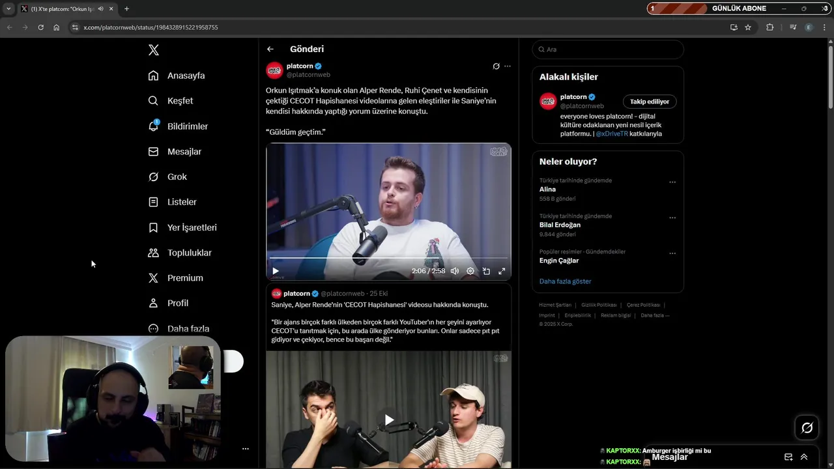Open the tab search dropdown

coord(8,8)
